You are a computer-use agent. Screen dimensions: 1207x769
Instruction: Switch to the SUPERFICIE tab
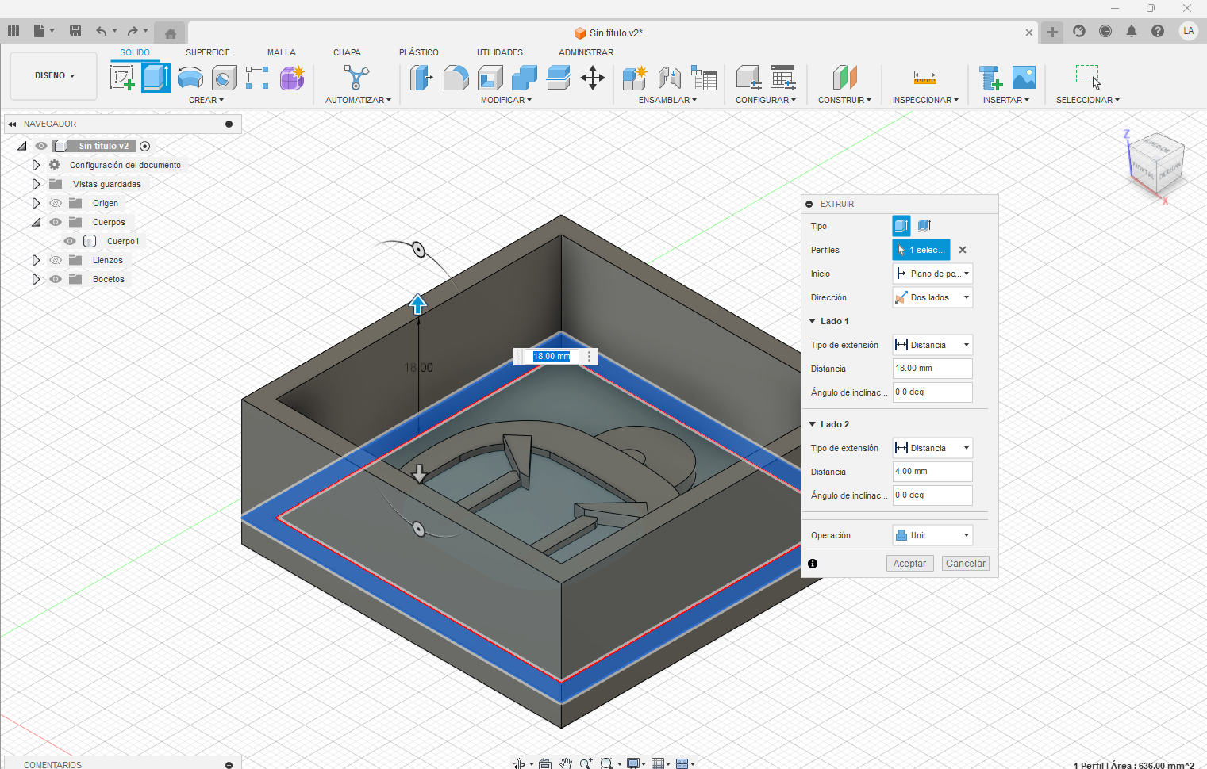[x=208, y=52]
